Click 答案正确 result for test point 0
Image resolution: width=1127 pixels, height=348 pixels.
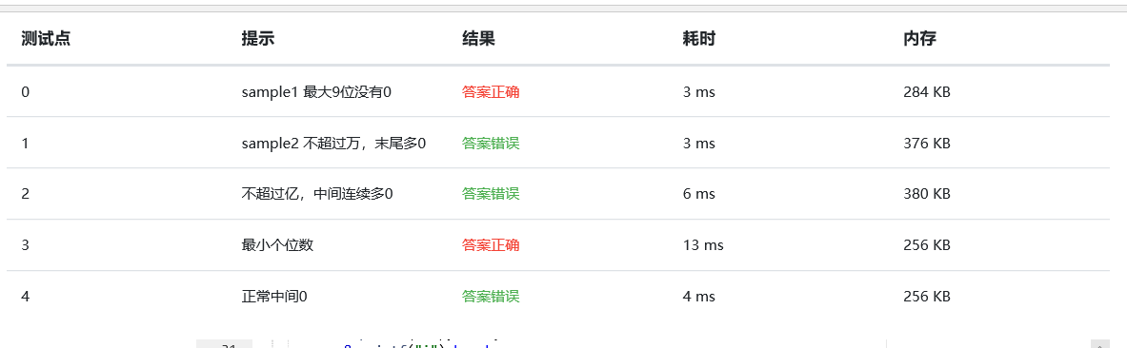tap(491, 92)
